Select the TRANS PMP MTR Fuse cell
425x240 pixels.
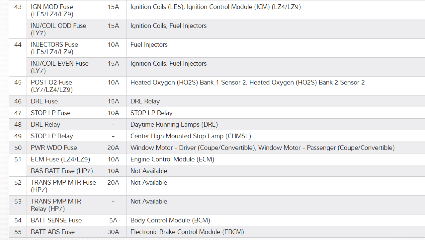pyautogui.click(x=63, y=186)
